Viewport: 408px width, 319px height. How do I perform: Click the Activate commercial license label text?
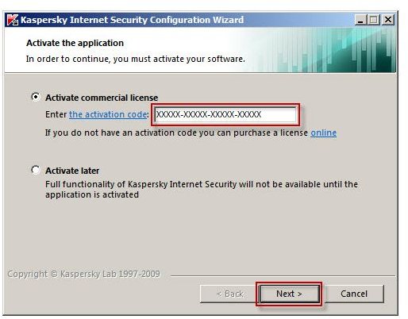coord(102,98)
